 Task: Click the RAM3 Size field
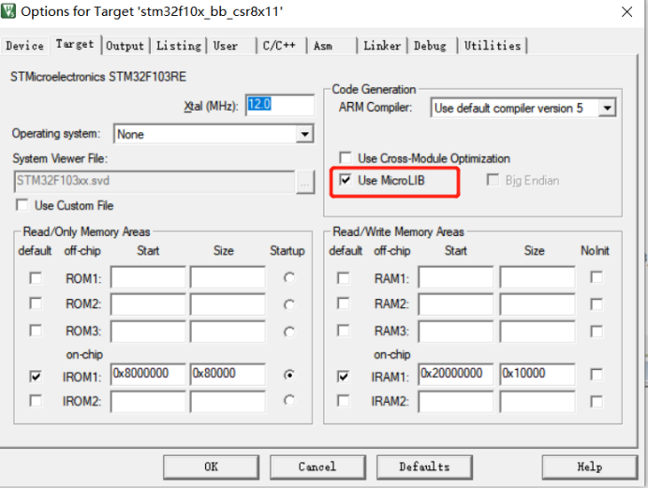tap(538, 332)
